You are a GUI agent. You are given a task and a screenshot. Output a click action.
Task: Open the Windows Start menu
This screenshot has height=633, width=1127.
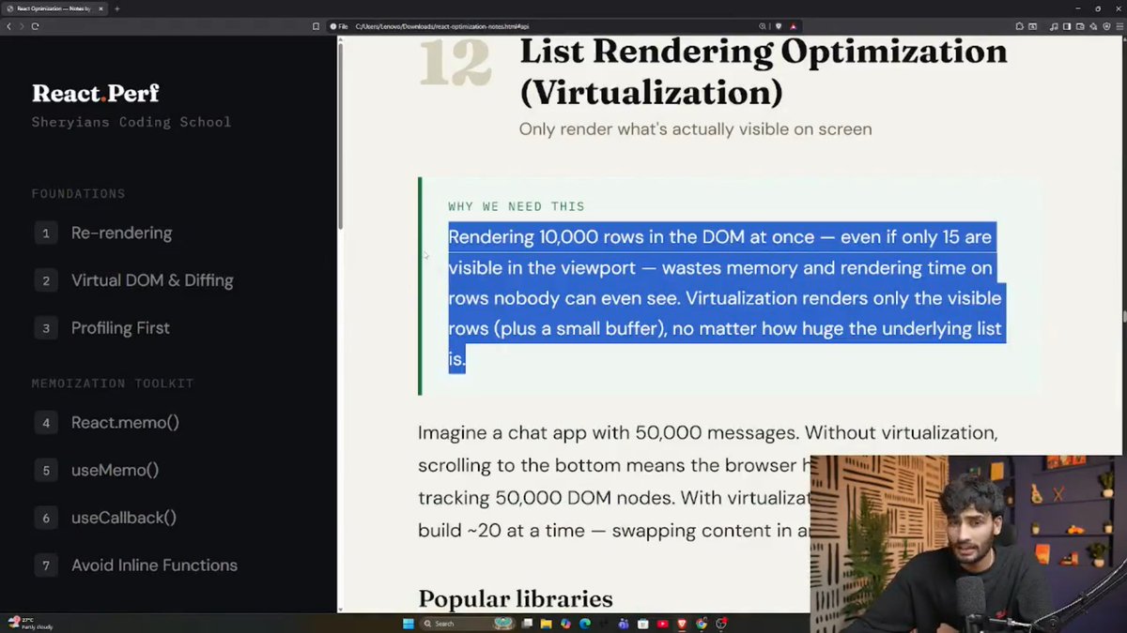click(409, 624)
